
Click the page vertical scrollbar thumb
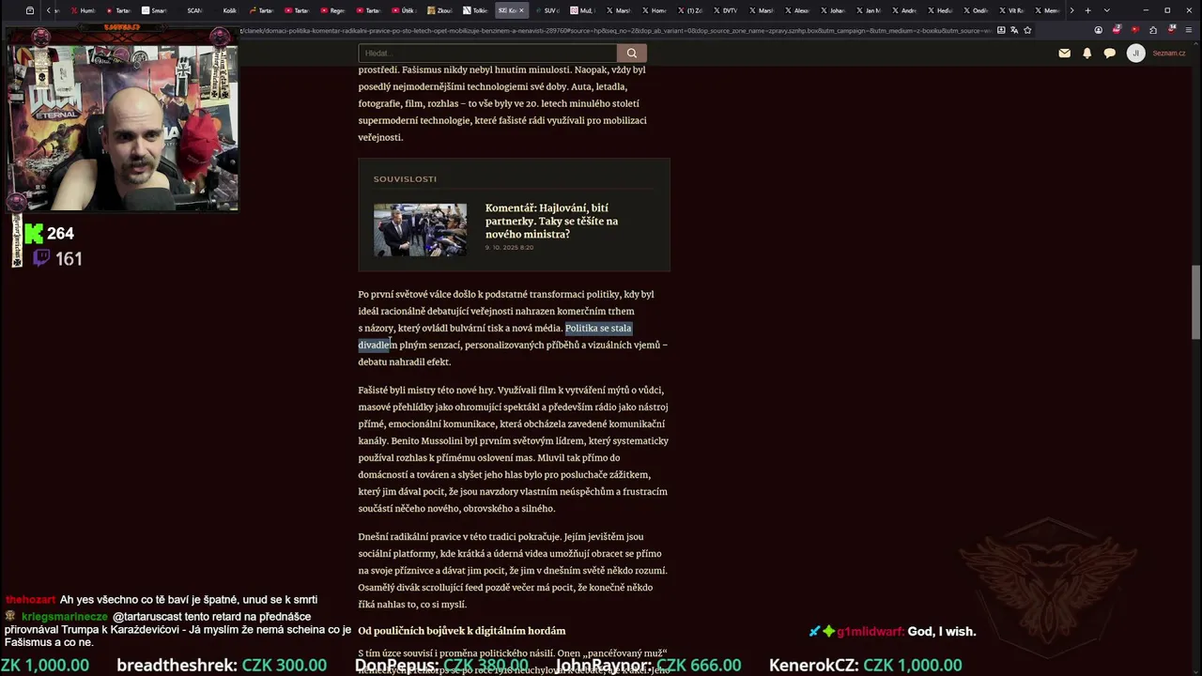tap(1195, 302)
